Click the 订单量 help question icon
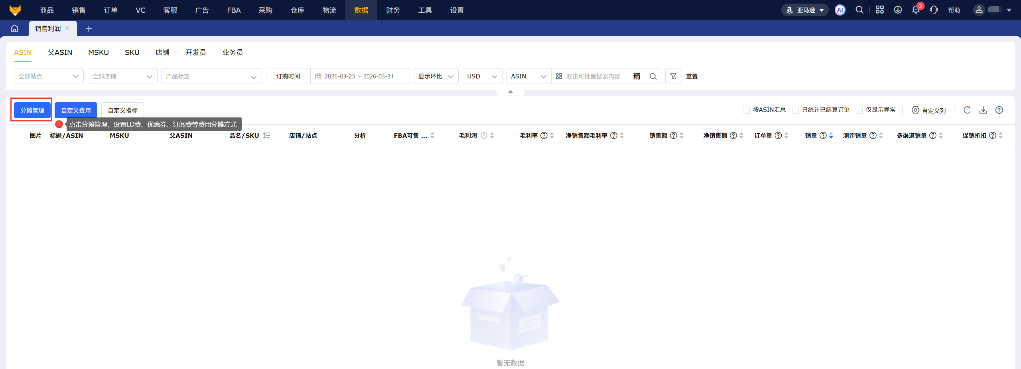 pyautogui.click(x=778, y=136)
